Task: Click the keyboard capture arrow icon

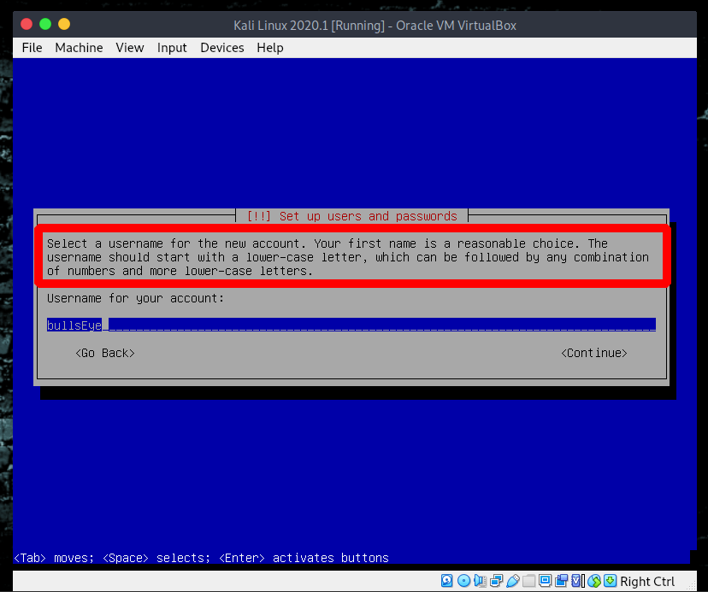Action: (610, 580)
